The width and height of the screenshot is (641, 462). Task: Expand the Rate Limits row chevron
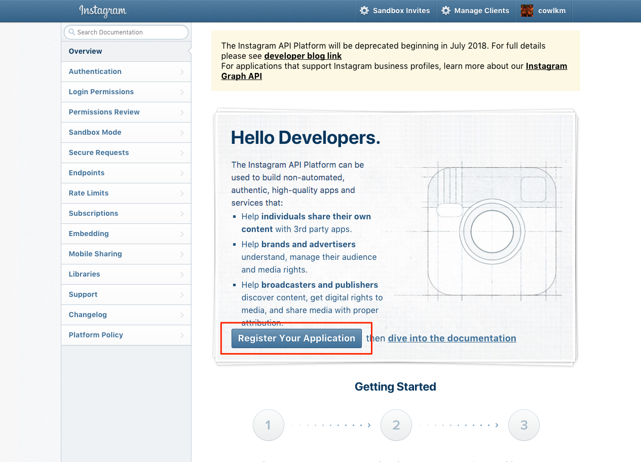182,194
